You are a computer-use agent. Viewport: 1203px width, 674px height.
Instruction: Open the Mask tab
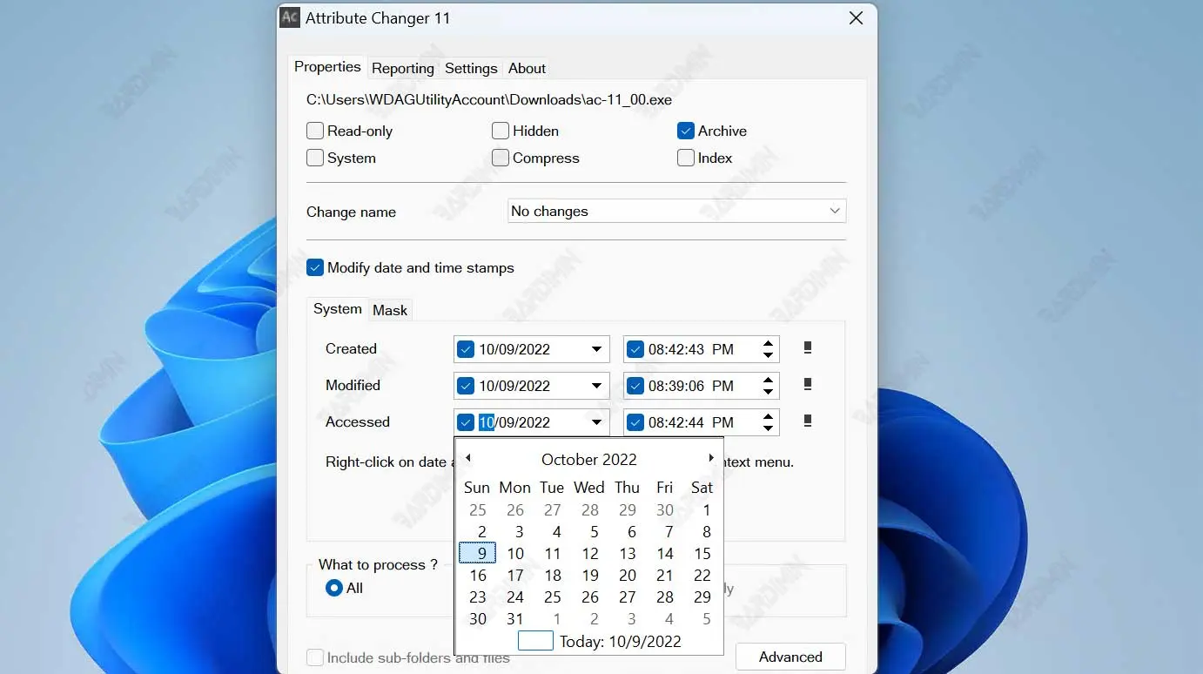[390, 310]
